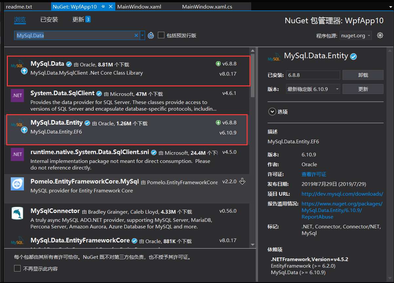
Task: Clear the MySql.Data search text
Action: coord(136,35)
